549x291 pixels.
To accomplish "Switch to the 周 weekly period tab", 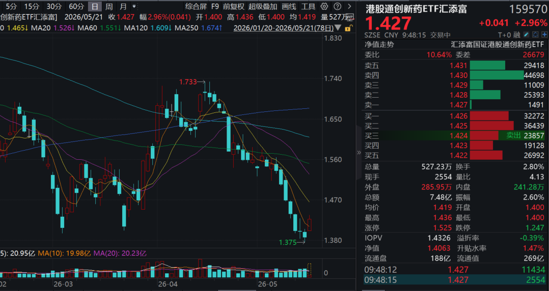I will point(109,6).
